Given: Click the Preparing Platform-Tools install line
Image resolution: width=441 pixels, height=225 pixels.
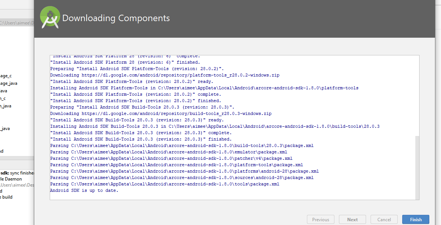Looking at the screenshot, I should (x=137, y=69).
